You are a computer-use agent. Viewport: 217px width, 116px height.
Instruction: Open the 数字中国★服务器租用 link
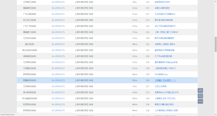[x=164, y=38]
